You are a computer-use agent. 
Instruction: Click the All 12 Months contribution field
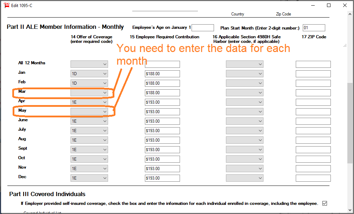(162, 64)
